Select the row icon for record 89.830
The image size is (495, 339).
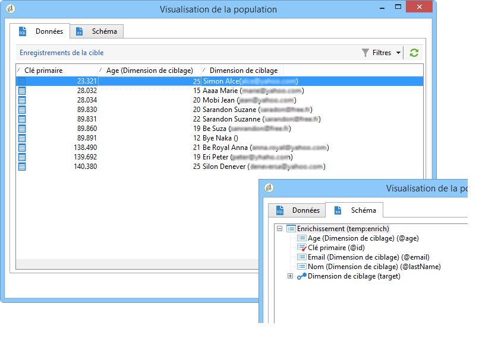pos(22,110)
